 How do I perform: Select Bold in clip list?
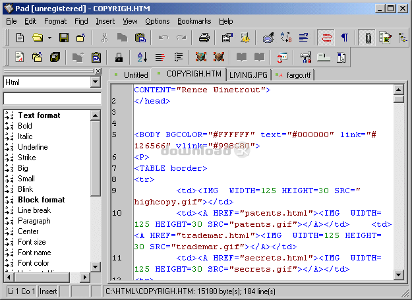tap(25, 126)
